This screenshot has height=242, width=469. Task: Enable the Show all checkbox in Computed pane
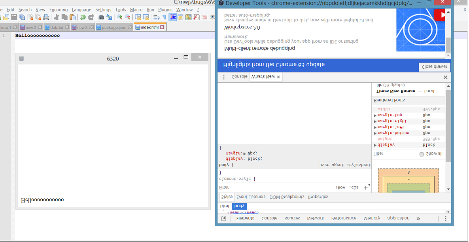pyautogui.click(x=422, y=154)
